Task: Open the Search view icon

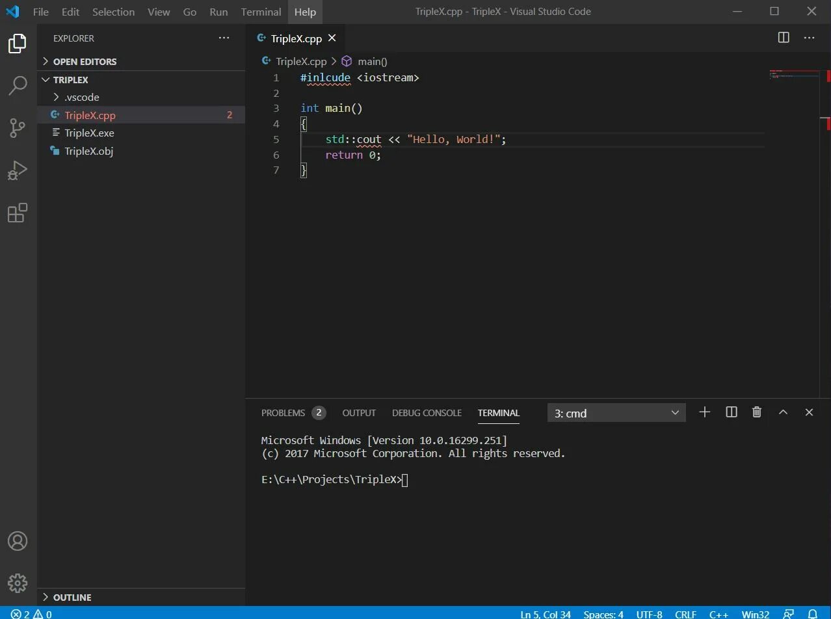Action: point(18,86)
